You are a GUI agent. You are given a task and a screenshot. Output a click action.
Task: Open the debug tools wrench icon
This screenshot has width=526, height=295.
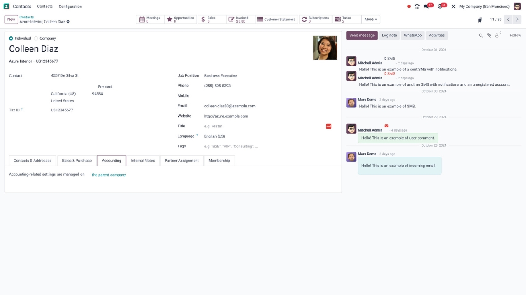[453, 7]
